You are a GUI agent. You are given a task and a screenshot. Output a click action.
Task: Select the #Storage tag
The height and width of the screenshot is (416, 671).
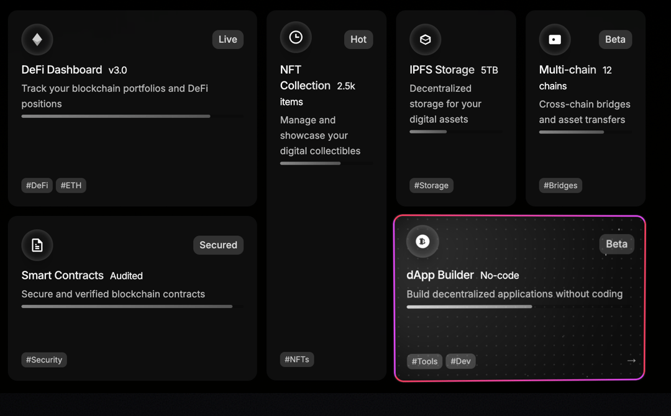[x=431, y=186]
